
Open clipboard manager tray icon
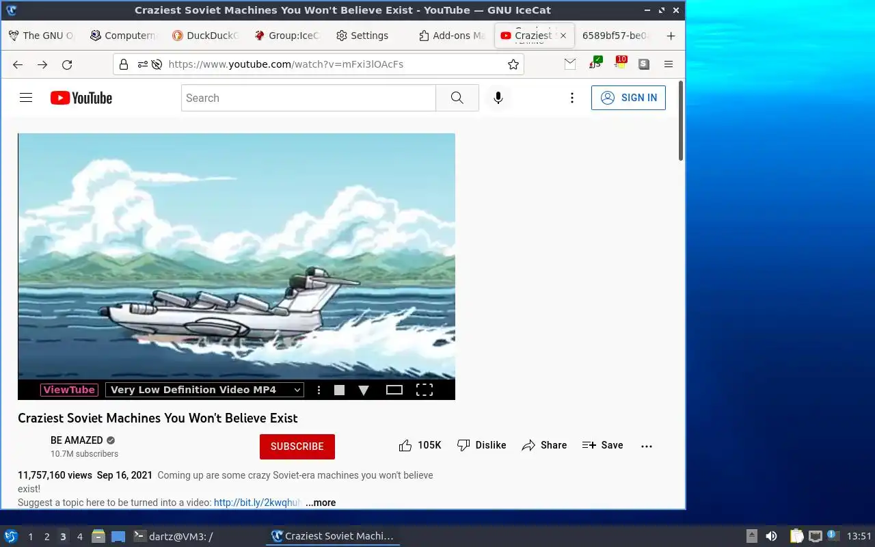coord(796,536)
